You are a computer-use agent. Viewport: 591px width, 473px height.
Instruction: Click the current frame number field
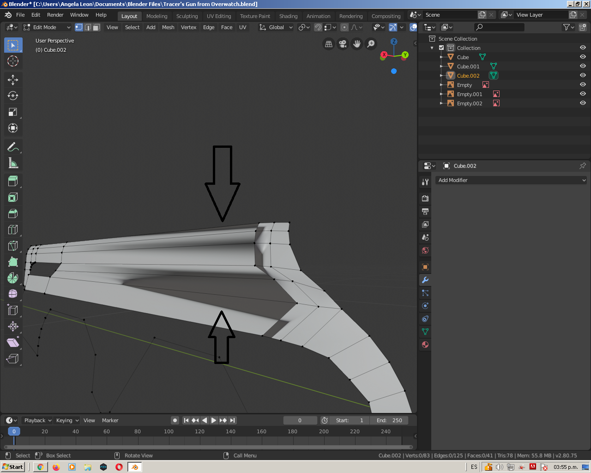click(300, 420)
